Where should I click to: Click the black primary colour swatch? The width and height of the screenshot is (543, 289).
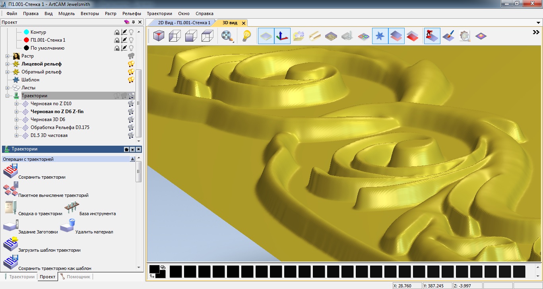(154, 269)
